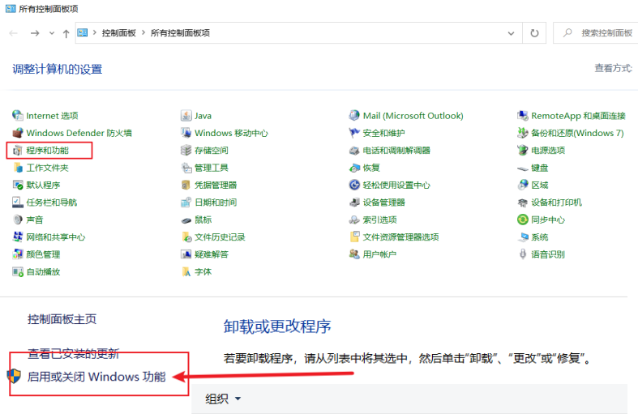The height and width of the screenshot is (418, 638).
Task: Open 控制面板主页 link
Action: tap(62, 319)
